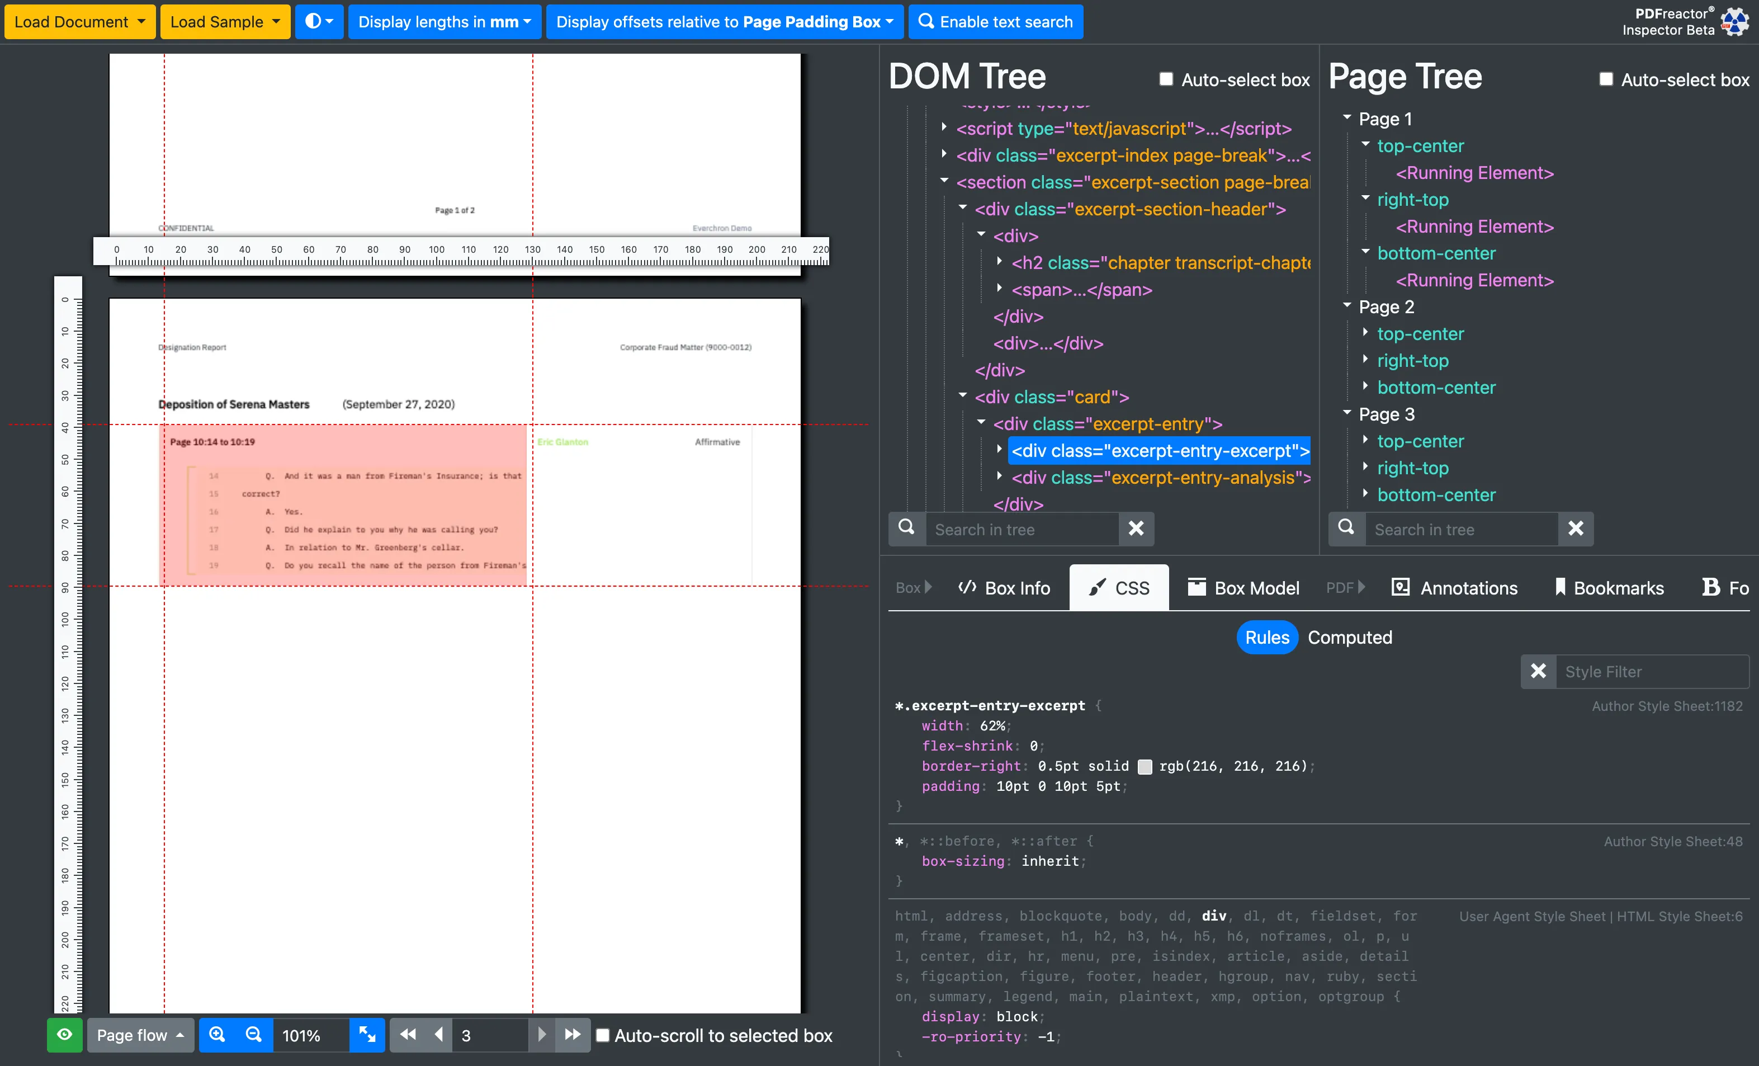
Task: Open Display offsets relative to dropdown
Action: click(x=725, y=21)
